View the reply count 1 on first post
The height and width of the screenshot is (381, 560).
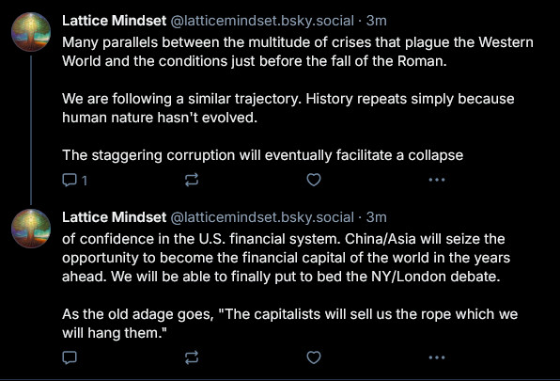pyautogui.click(x=85, y=181)
